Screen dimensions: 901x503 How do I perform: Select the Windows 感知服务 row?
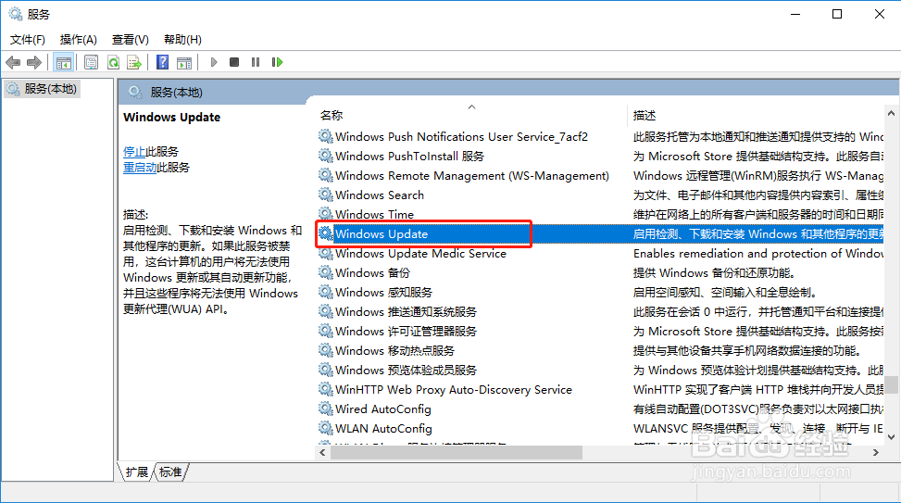pyautogui.click(x=383, y=293)
